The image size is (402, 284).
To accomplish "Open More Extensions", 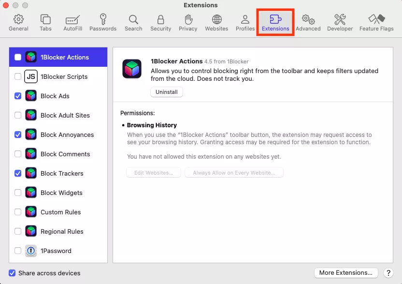I will [x=346, y=273].
